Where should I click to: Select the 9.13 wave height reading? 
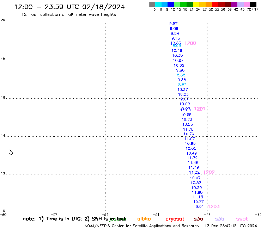click(176, 38)
